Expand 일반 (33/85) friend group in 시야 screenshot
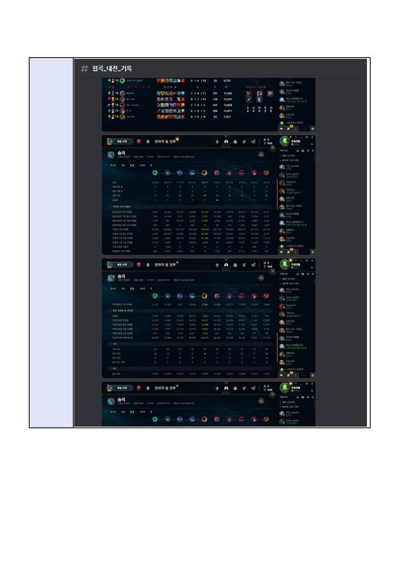 click(x=288, y=279)
